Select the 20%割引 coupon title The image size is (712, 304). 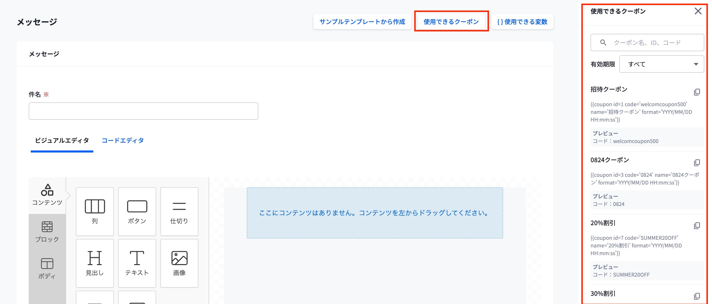[603, 223]
